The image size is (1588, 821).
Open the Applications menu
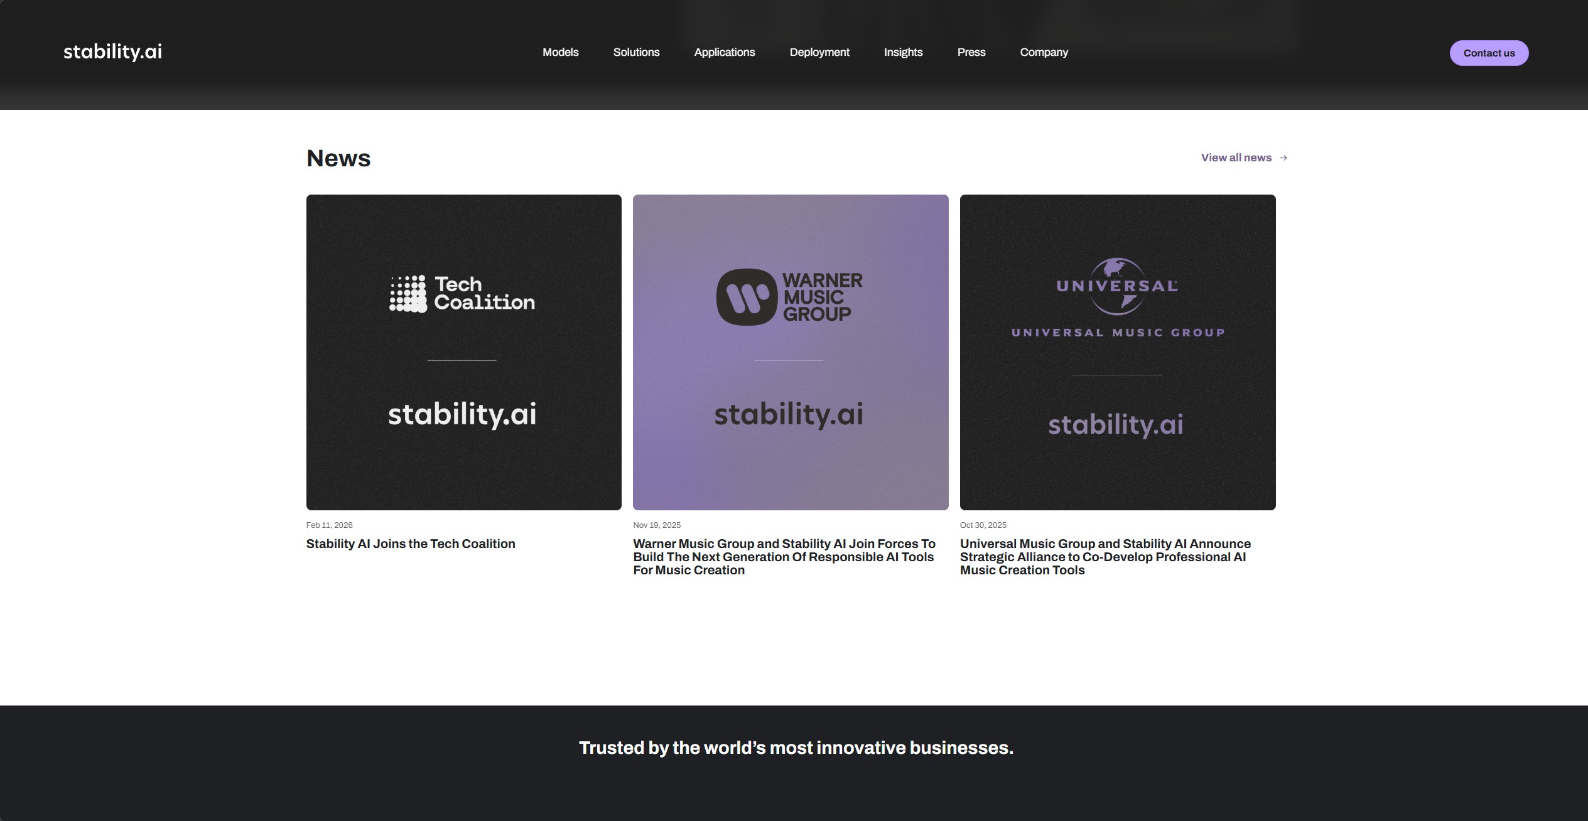pos(724,52)
